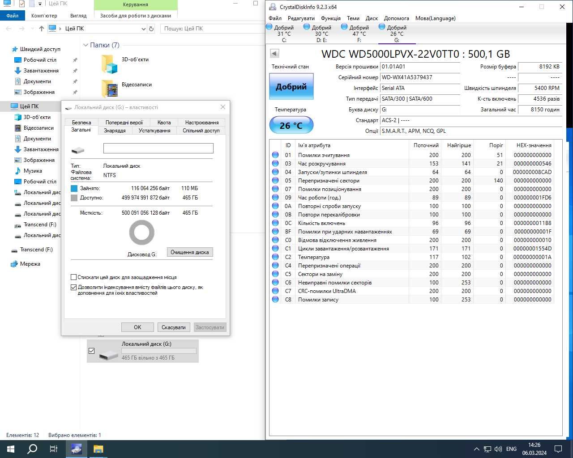Click the status orb for attribute C2 Температура

pos(275,257)
